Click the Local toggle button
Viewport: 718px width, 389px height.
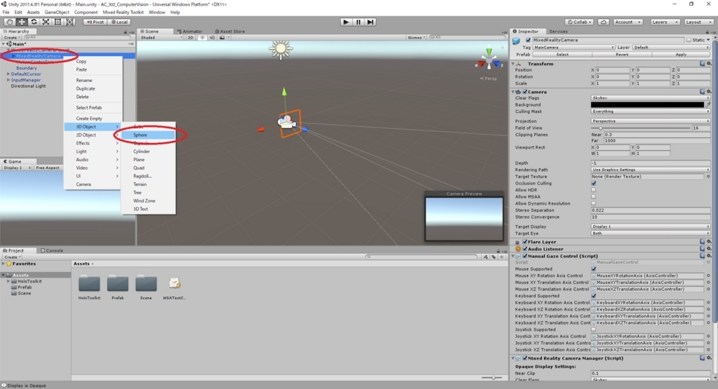120,22
